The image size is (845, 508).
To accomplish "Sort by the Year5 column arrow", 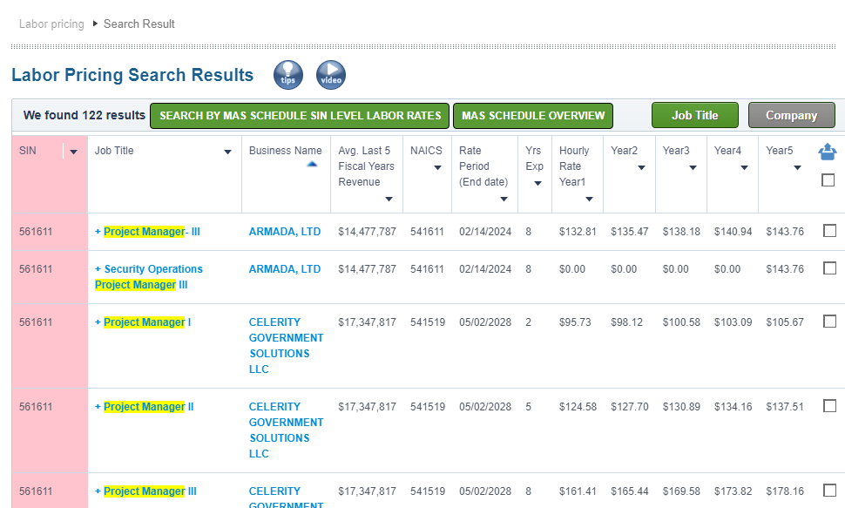I will click(x=797, y=167).
